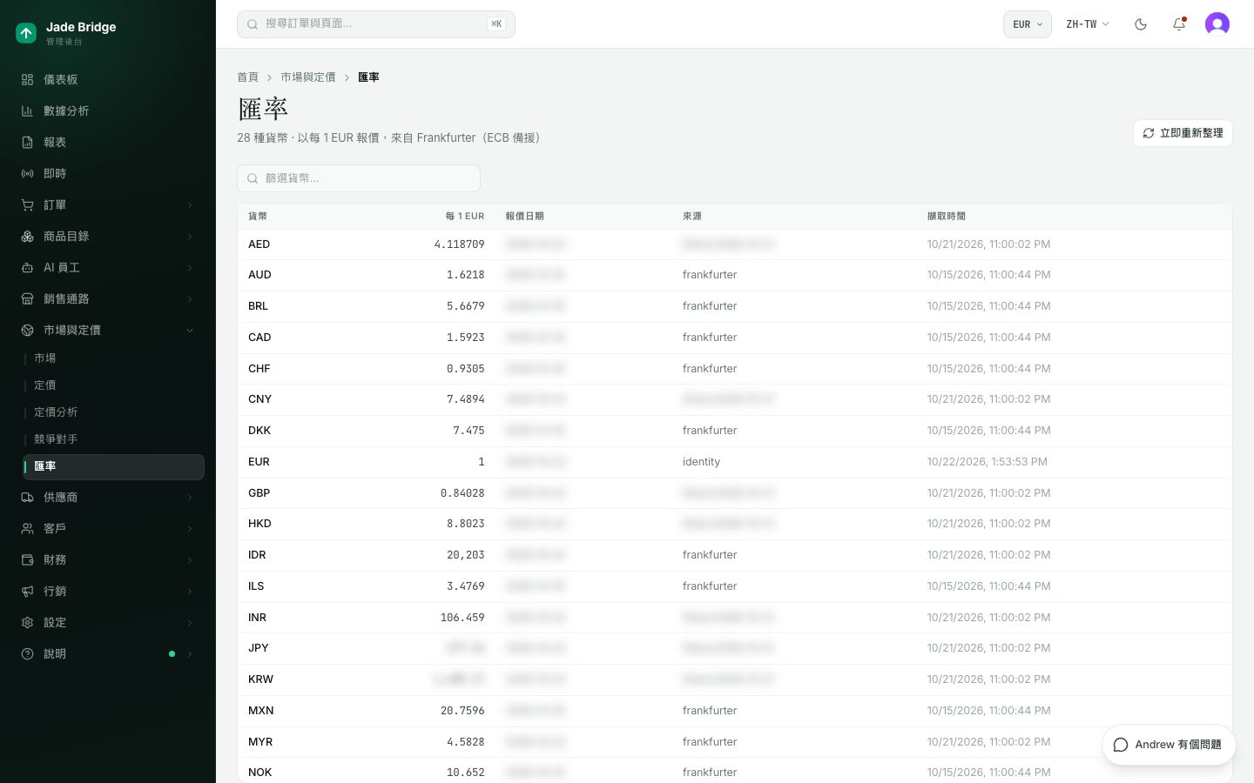This screenshot has height=783, width=1254.
Task: Open the ZH-TW language dropdown
Action: pos(1087,24)
